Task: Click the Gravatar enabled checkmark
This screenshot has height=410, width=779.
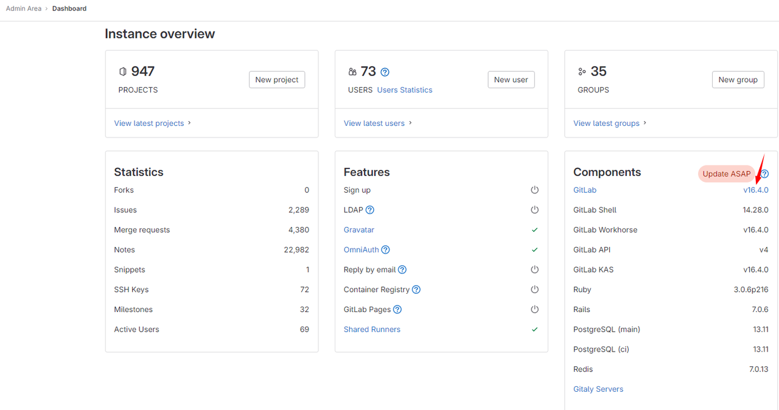Action: click(x=534, y=230)
